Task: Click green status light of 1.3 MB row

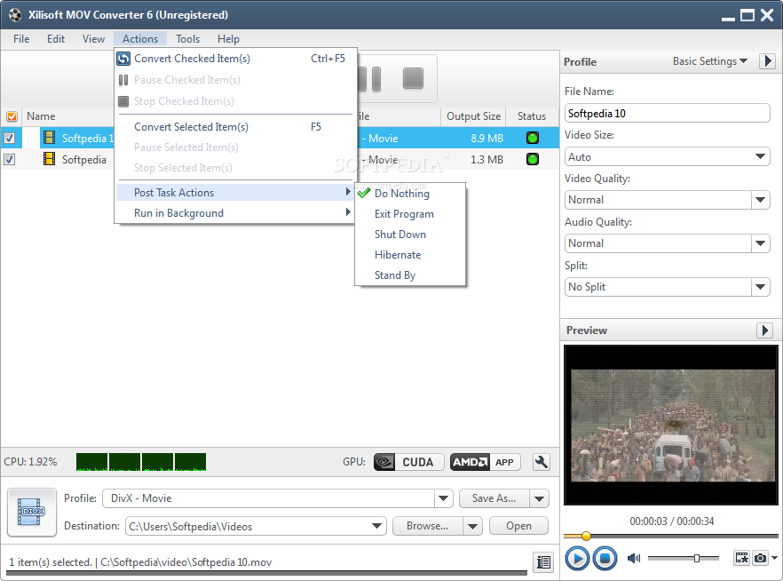Action: (533, 159)
